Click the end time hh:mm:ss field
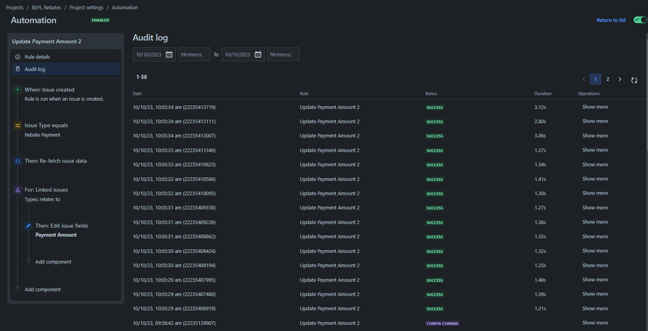Viewport: 648px width, 331px height. [284, 55]
